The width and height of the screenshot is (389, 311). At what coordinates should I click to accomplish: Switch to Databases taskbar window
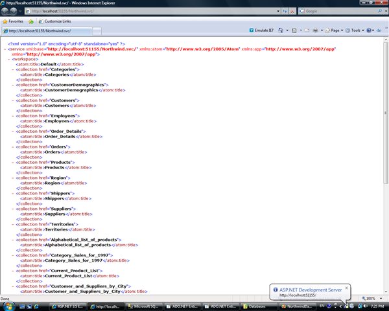pyautogui.click(x=258, y=306)
